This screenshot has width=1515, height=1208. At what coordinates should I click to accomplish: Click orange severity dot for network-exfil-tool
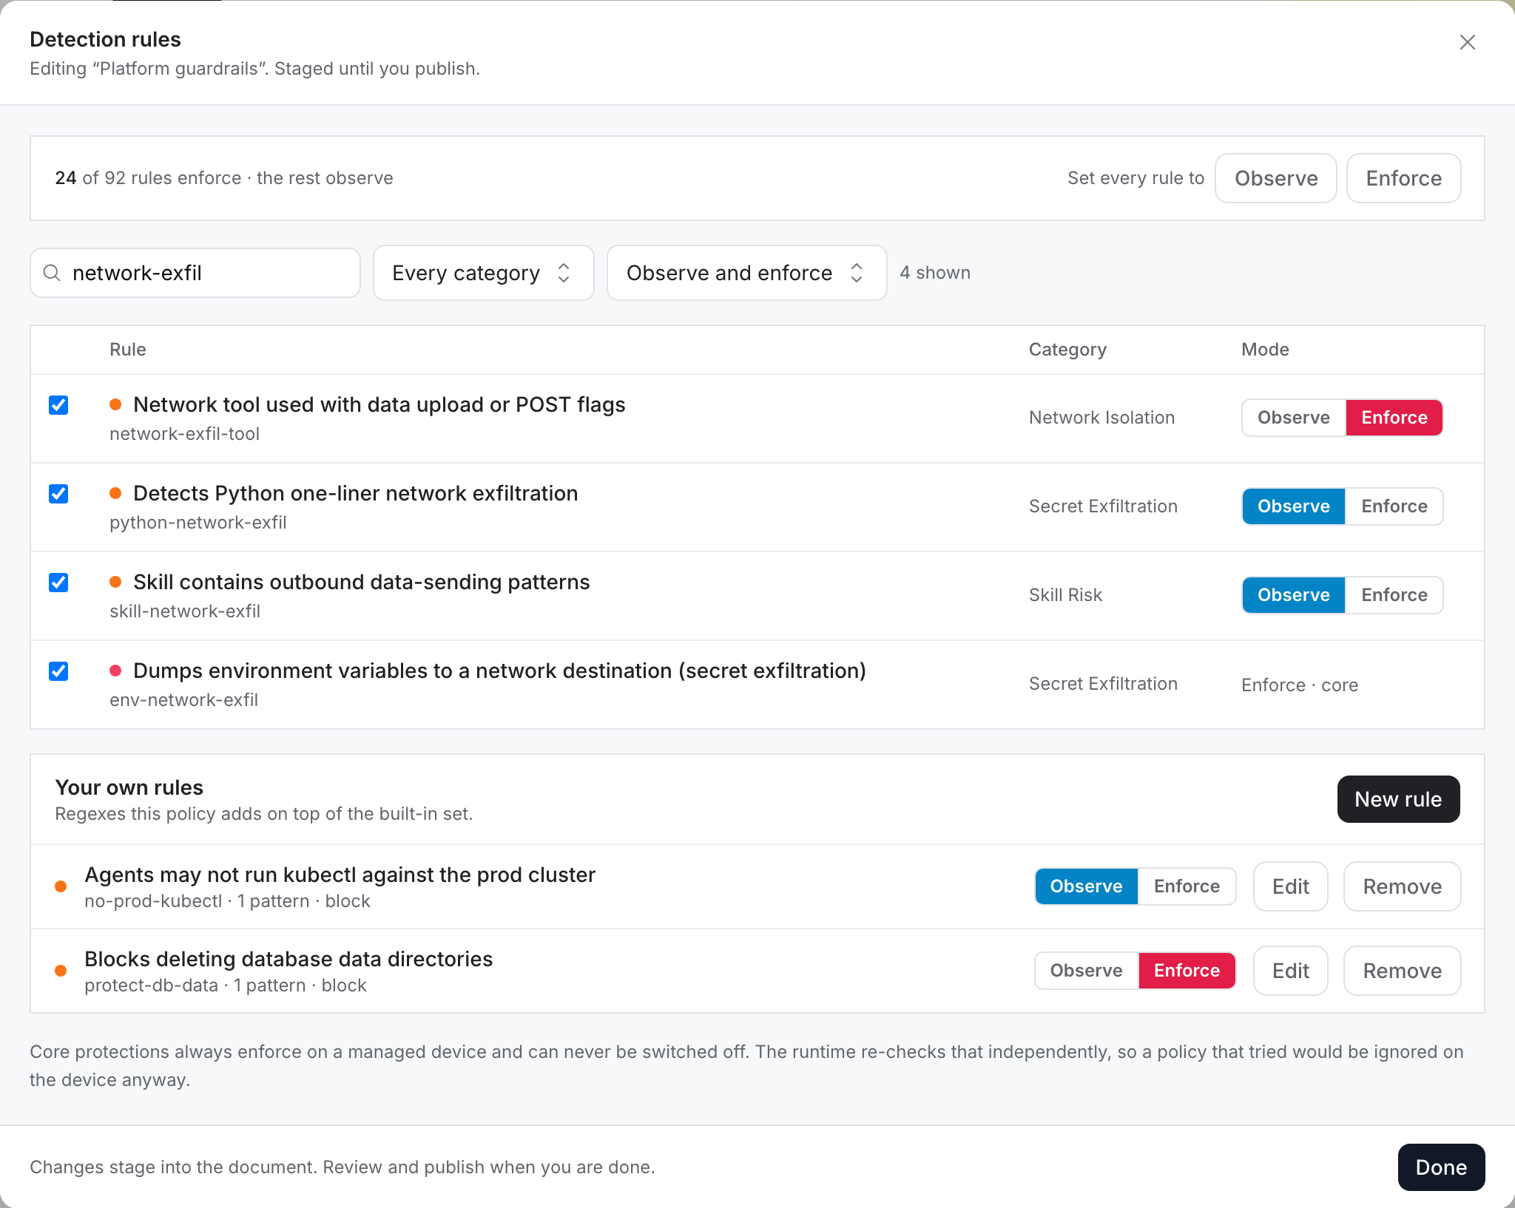(x=115, y=404)
